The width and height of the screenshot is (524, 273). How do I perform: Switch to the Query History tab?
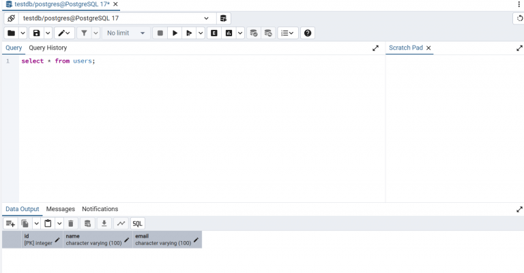48,48
